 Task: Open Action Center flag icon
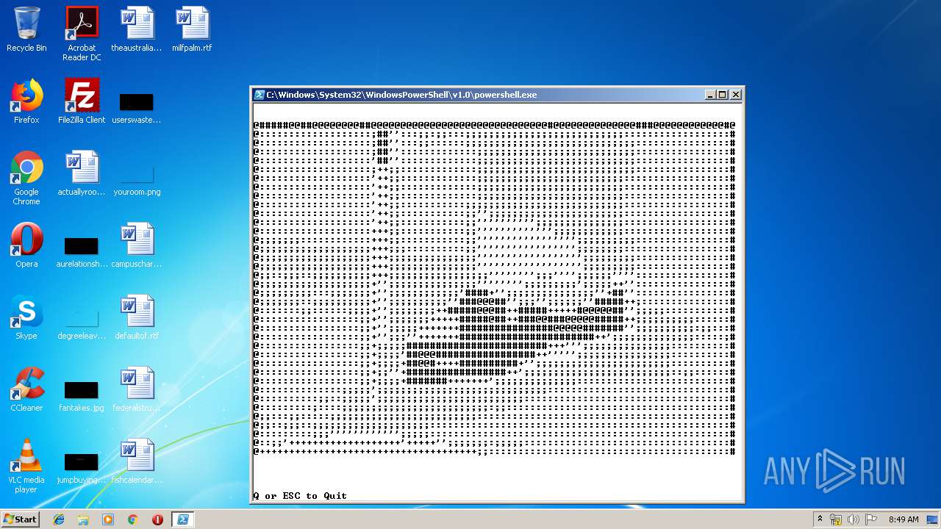coord(871,519)
